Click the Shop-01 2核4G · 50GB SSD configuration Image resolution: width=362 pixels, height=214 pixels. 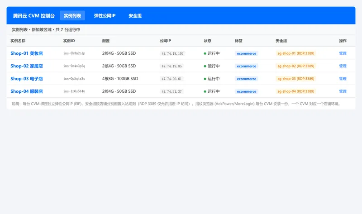click(x=119, y=53)
